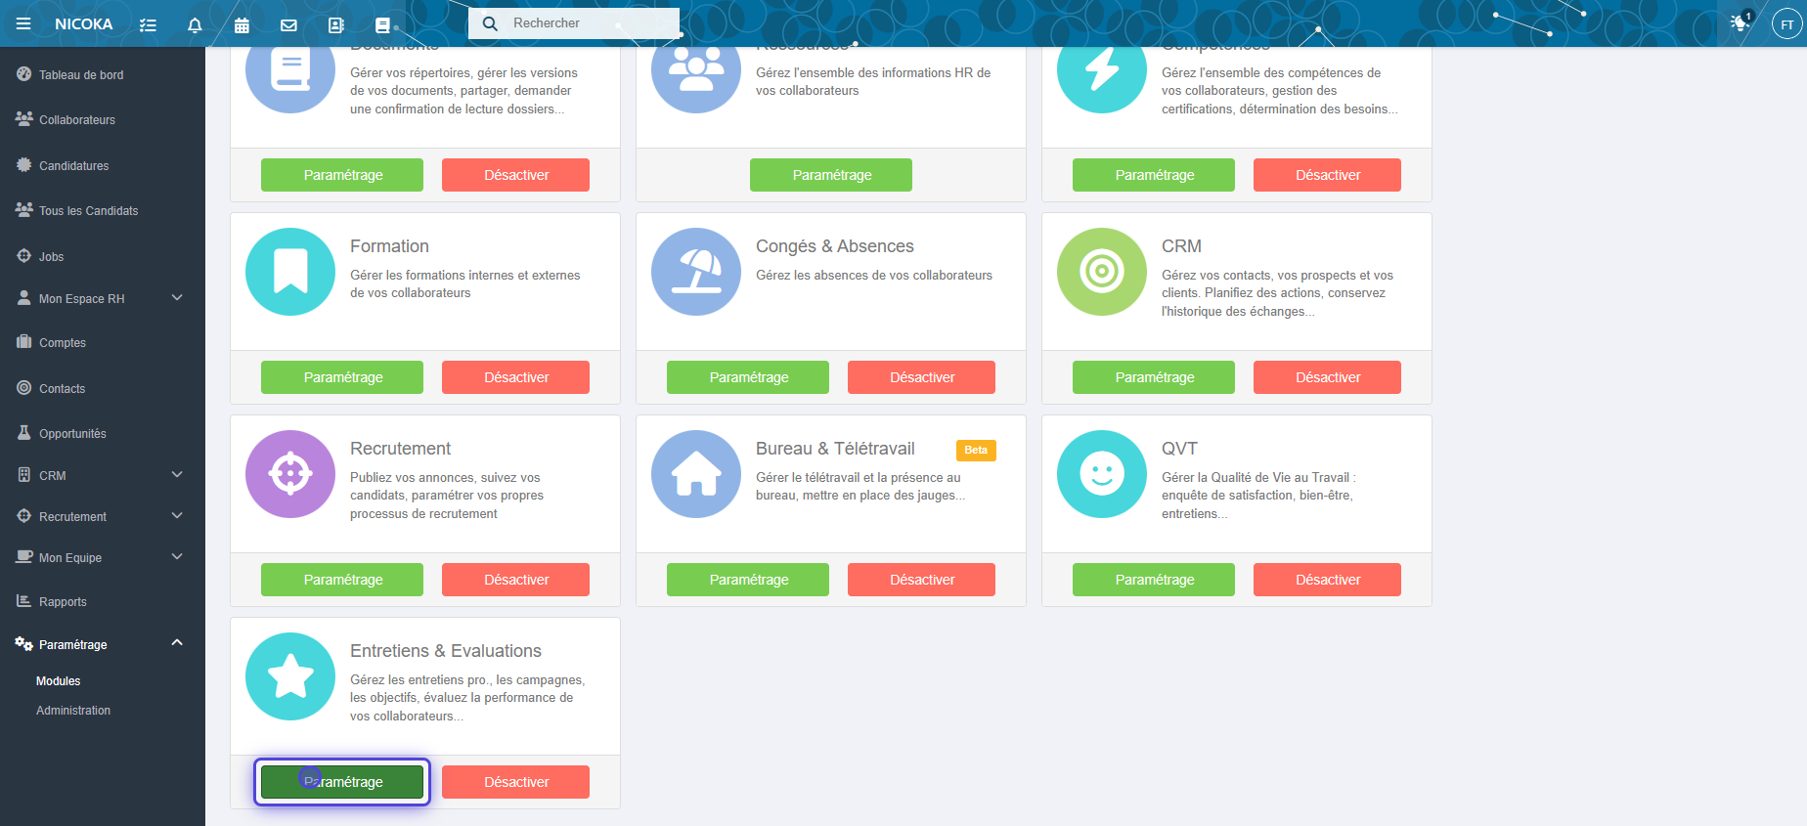Open the address book icon in top bar
Screen dimensions: 1807x826
[x=335, y=24]
